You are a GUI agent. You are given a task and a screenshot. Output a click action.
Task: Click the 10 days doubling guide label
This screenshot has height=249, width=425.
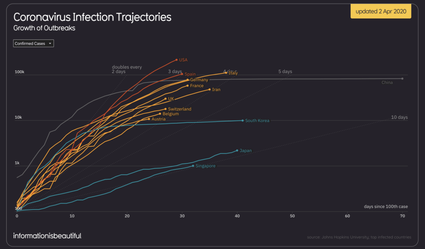coord(399,117)
